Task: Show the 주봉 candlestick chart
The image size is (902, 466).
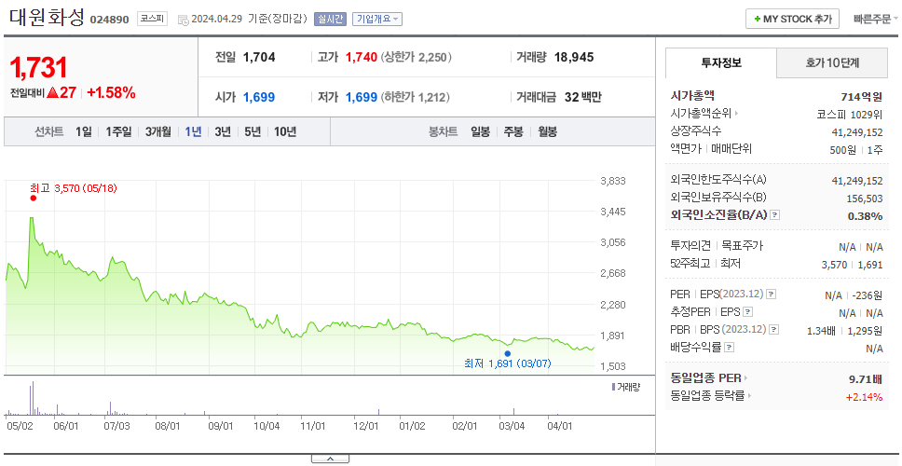Action: [x=513, y=131]
